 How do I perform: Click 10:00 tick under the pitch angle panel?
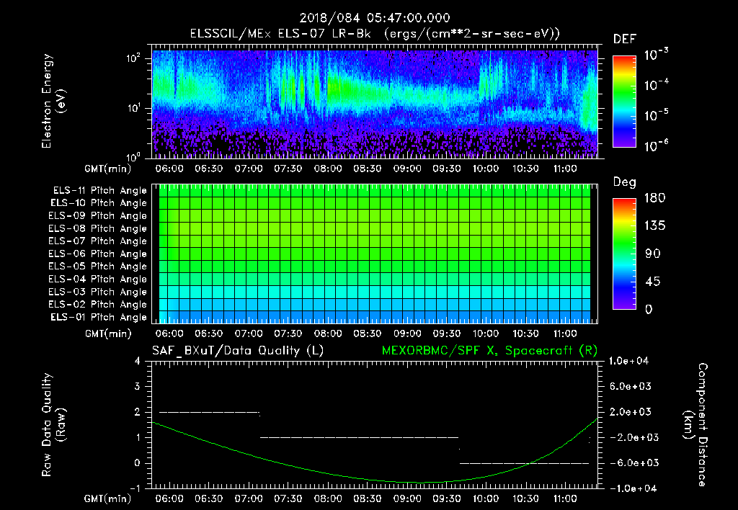click(486, 334)
